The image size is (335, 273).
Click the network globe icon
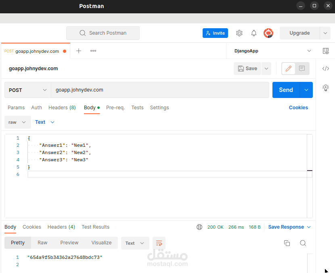tap(199, 227)
